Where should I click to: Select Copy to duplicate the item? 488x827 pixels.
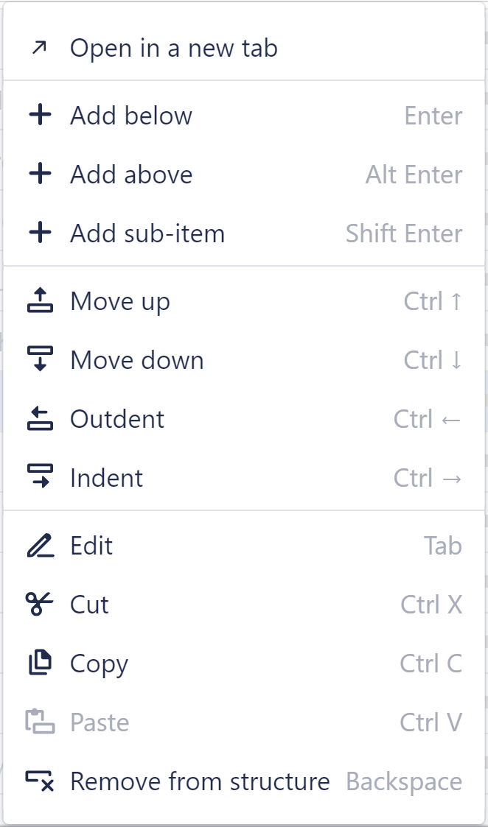point(97,664)
